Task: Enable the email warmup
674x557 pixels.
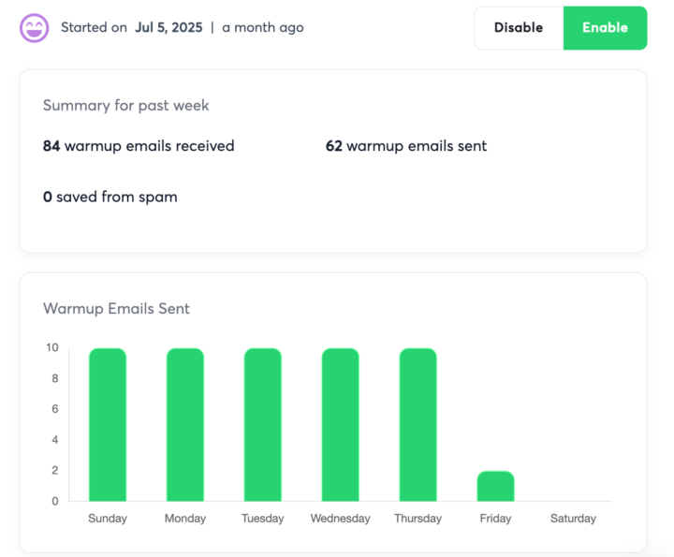Action: [605, 28]
